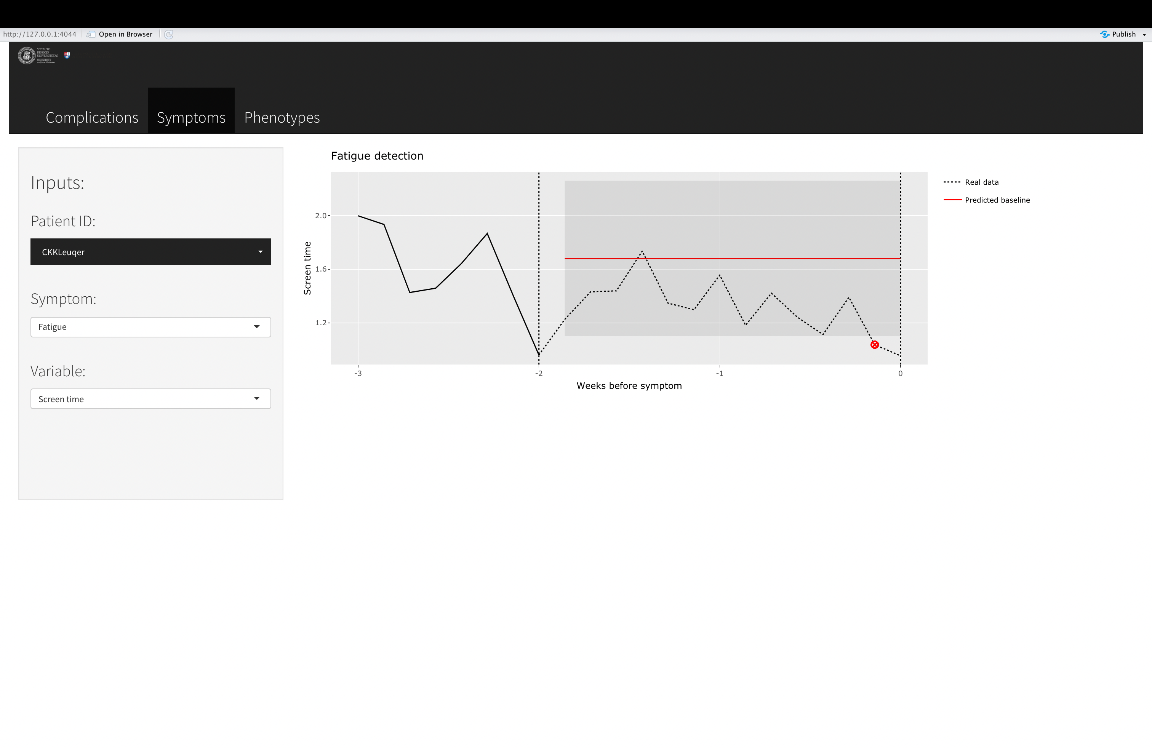The image size is (1152, 748).
Task: Open the Patient ID dropdown CKKLeuqer
Action: [x=150, y=252]
